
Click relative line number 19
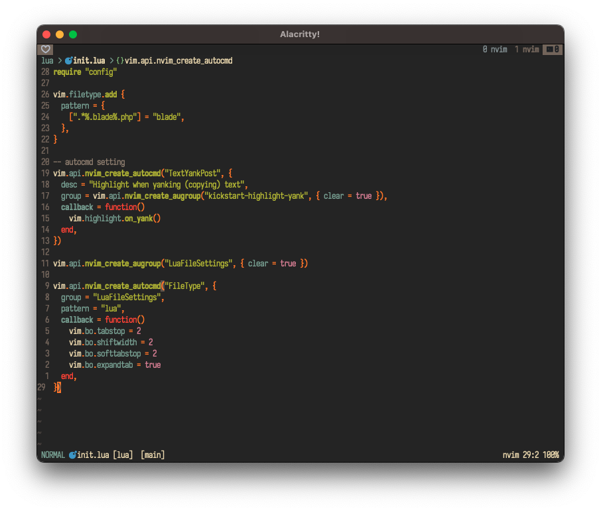click(x=45, y=173)
